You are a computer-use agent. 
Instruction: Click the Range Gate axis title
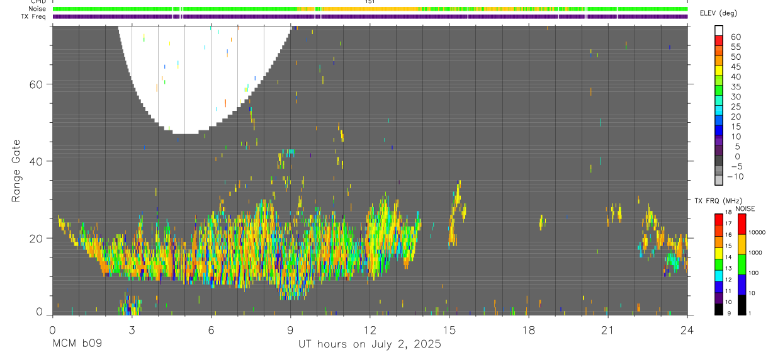pyautogui.click(x=16, y=170)
